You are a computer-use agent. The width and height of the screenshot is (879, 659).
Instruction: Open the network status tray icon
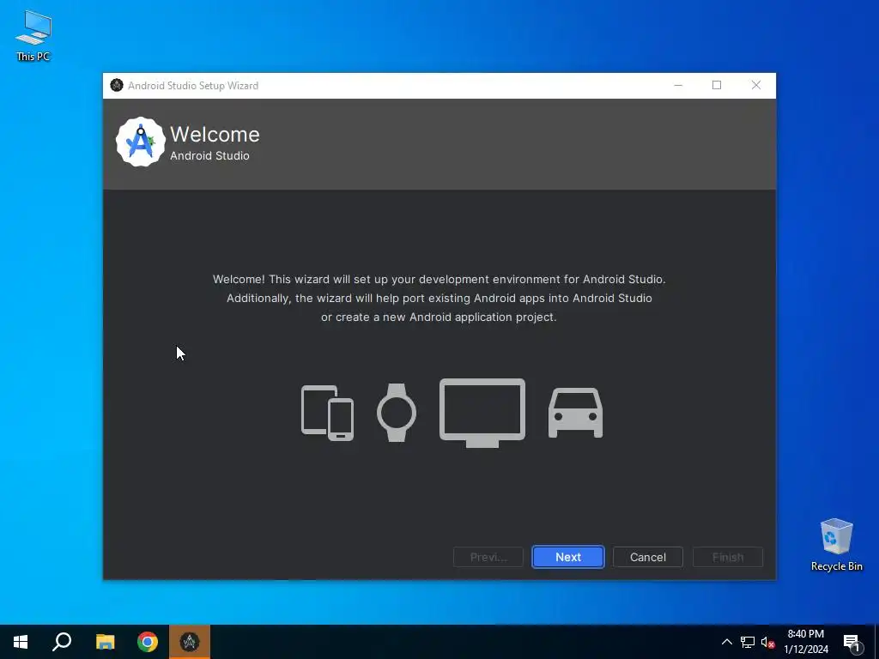748,642
